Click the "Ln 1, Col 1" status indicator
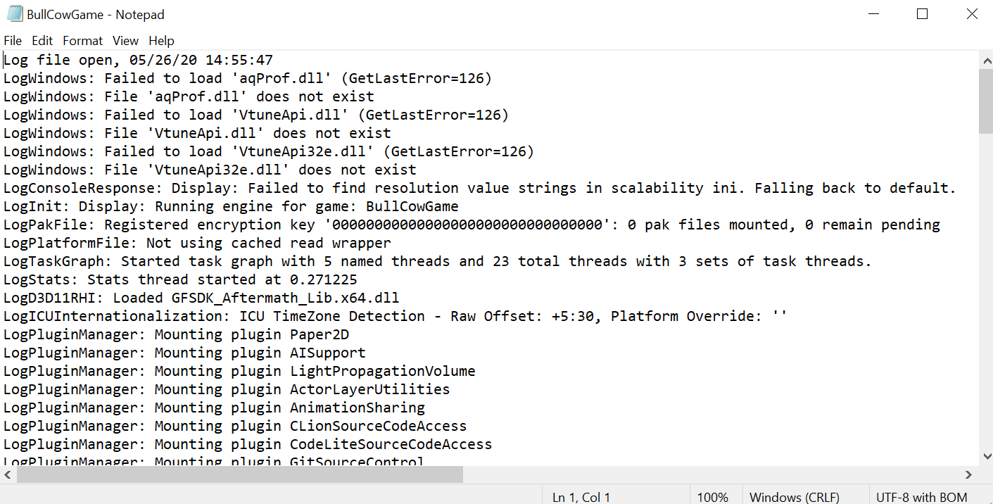The width and height of the screenshot is (993, 504). 581,497
